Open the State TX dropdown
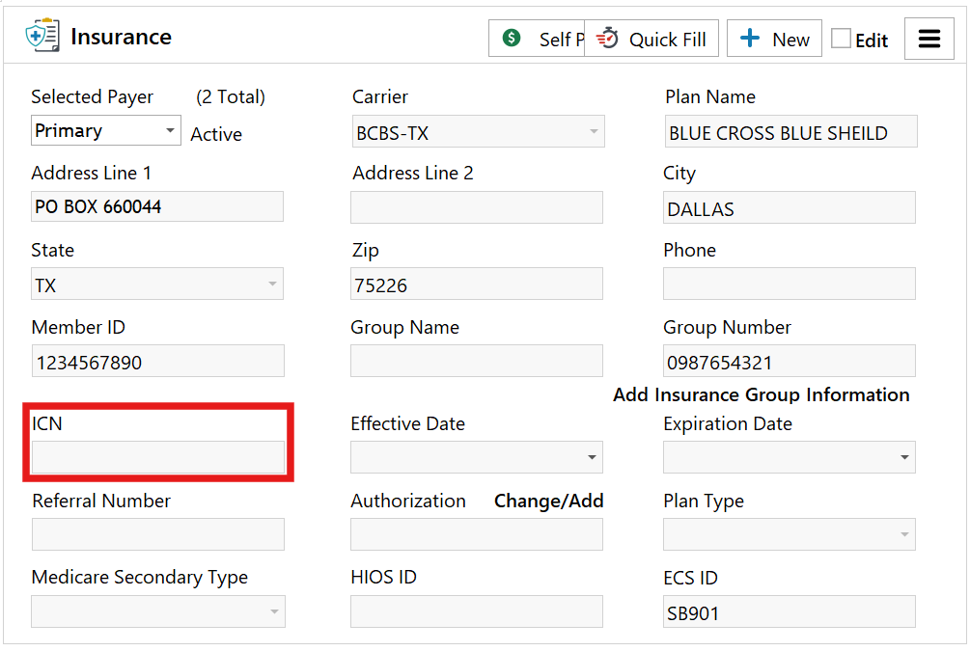 273,285
